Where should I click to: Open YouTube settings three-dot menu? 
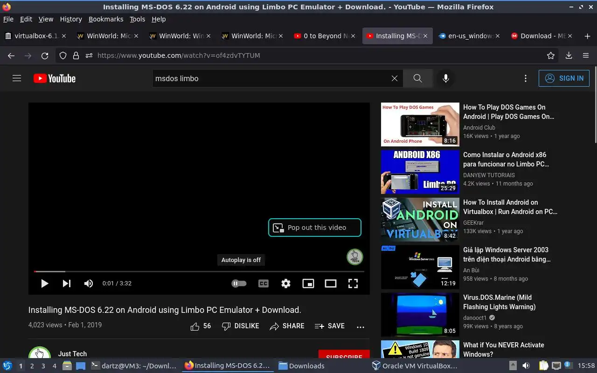click(x=526, y=78)
